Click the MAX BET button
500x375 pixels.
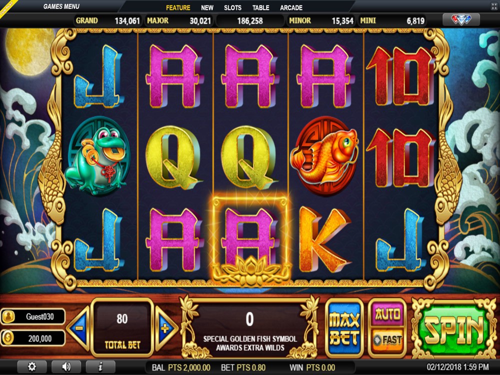tap(344, 328)
